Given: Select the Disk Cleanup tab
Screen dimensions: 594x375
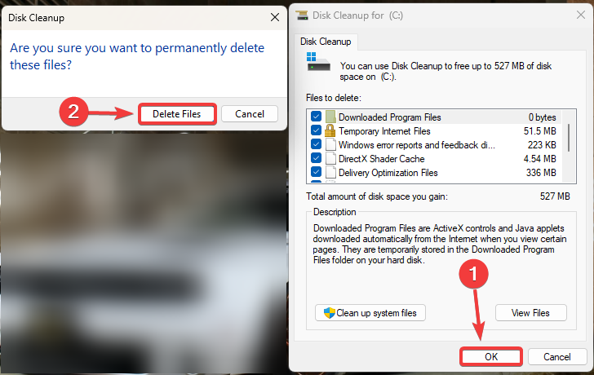Looking at the screenshot, I should pos(326,42).
